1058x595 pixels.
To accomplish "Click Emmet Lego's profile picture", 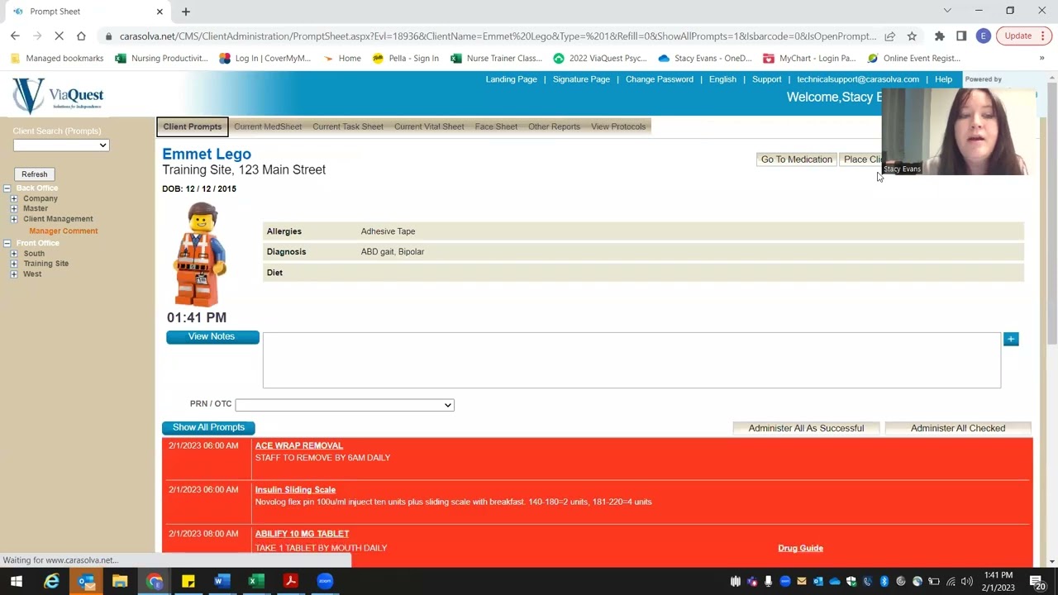I will coord(201,255).
